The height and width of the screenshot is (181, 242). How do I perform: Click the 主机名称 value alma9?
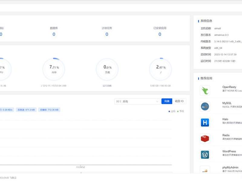pos(217,28)
